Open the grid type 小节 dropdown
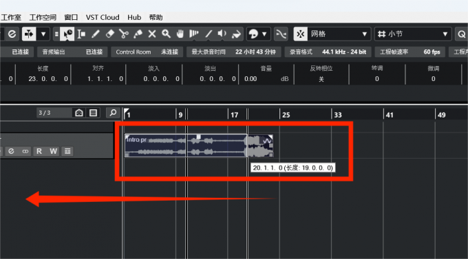This screenshot has width=468, height=259. click(413, 34)
